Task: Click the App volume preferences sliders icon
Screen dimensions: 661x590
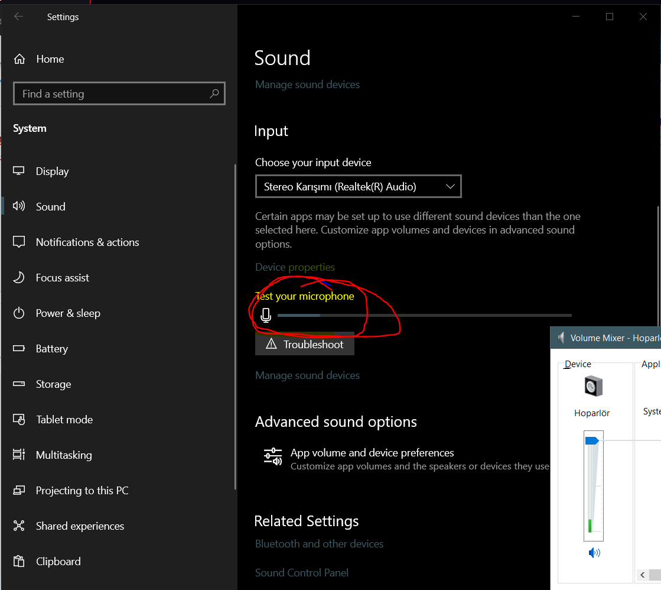Action: tap(272, 456)
